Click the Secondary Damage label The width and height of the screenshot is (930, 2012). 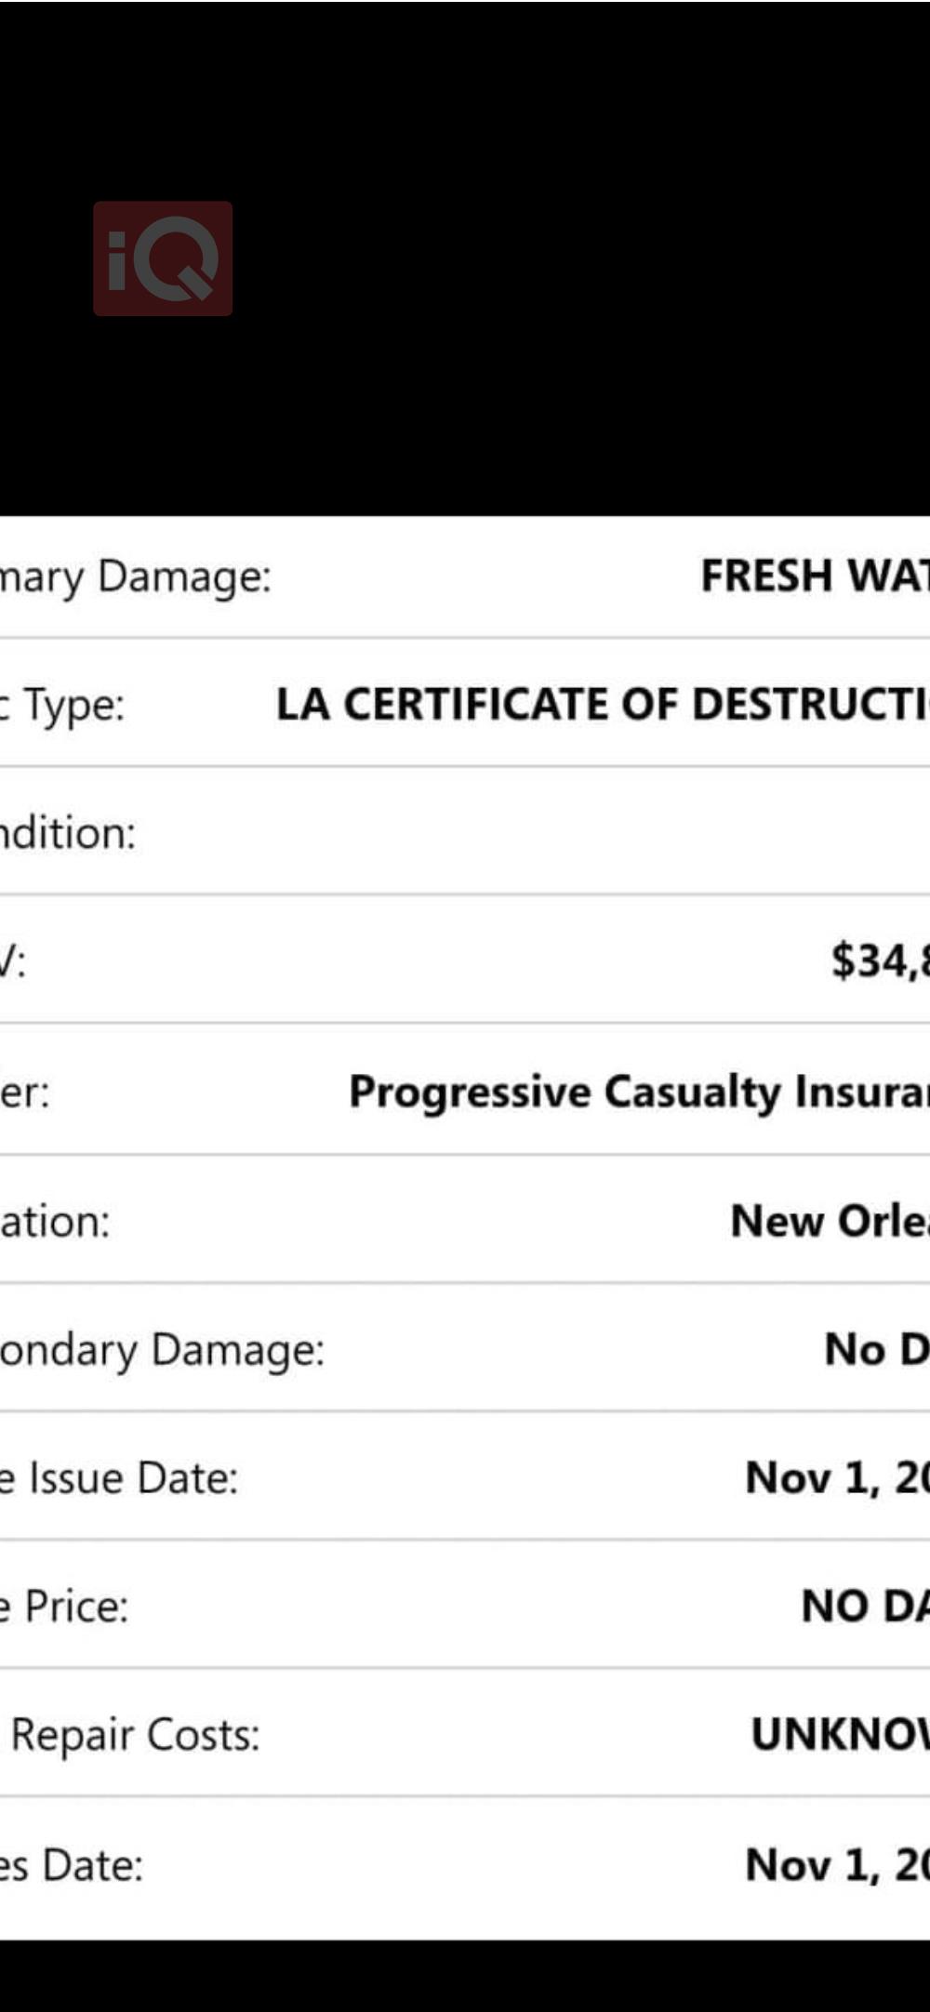click(163, 1350)
